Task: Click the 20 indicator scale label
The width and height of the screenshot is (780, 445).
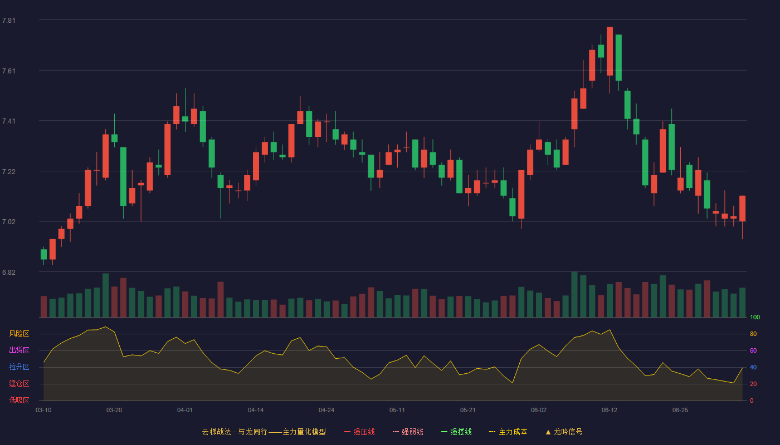Action: pos(753,384)
